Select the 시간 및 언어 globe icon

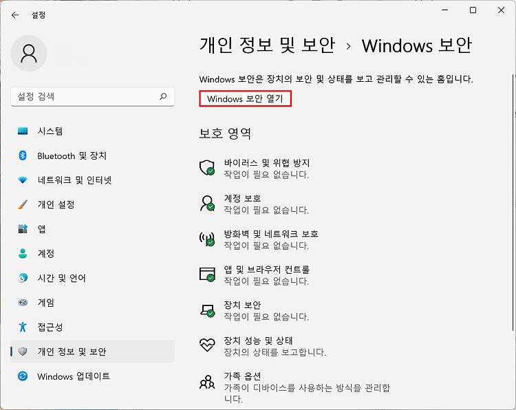[x=23, y=278]
